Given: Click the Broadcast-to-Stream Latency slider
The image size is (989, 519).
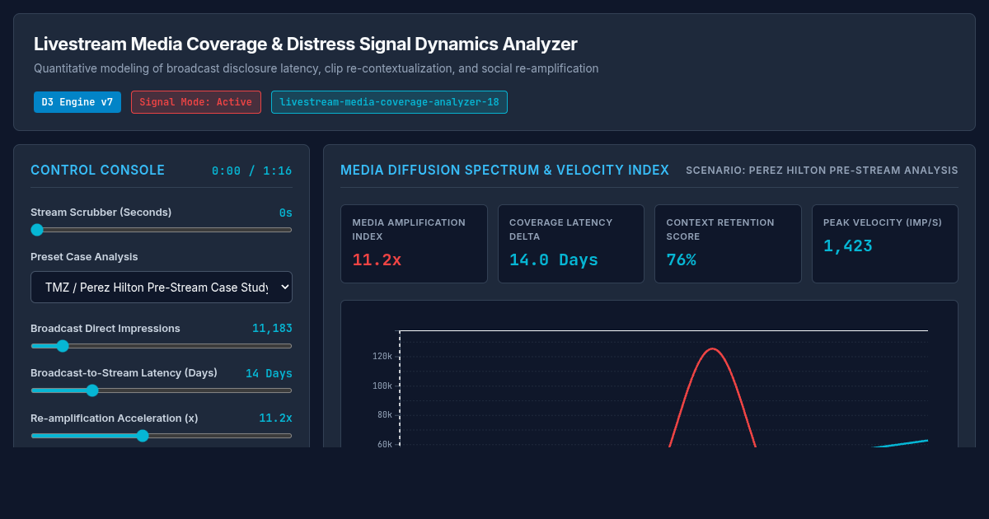Looking at the screenshot, I should click(x=162, y=390).
